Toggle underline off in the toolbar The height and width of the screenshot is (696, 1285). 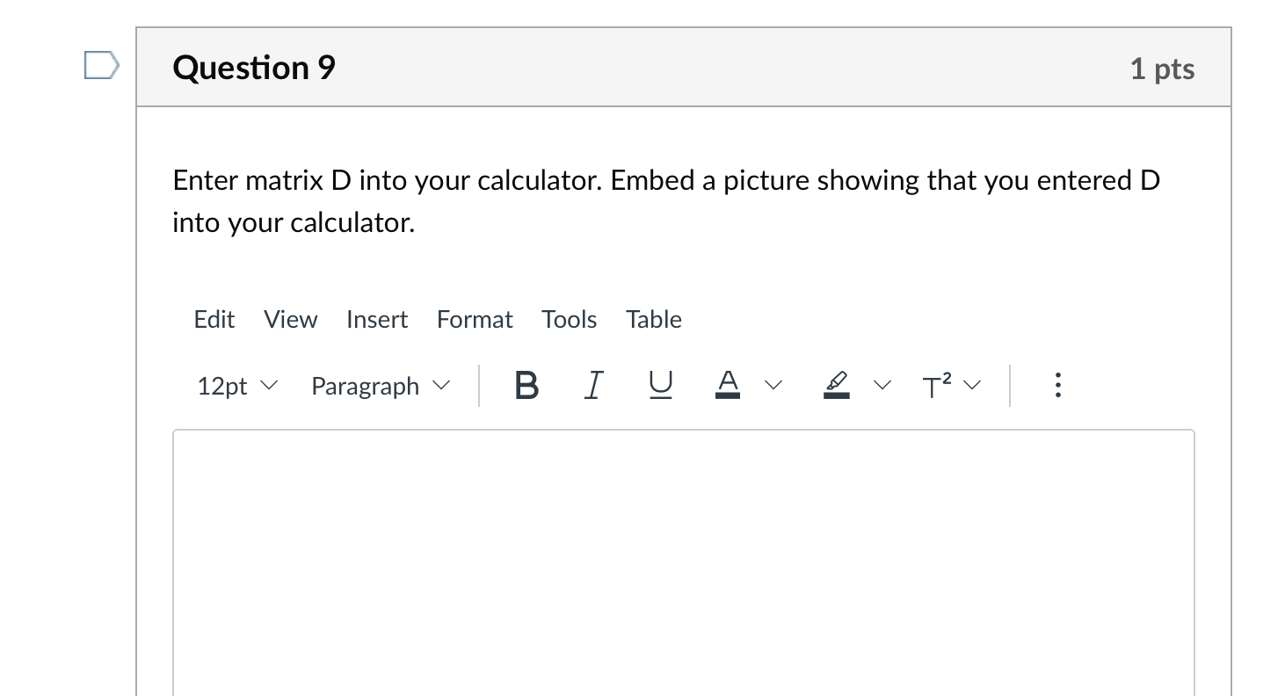[x=659, y=385]
